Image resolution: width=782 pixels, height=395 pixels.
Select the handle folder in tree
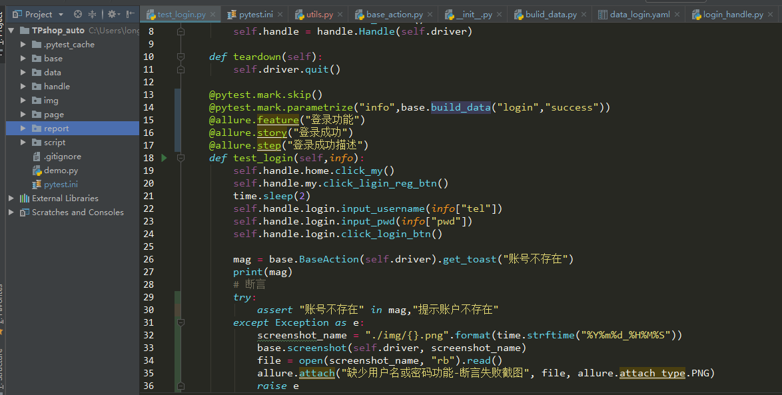pos(57,87)
